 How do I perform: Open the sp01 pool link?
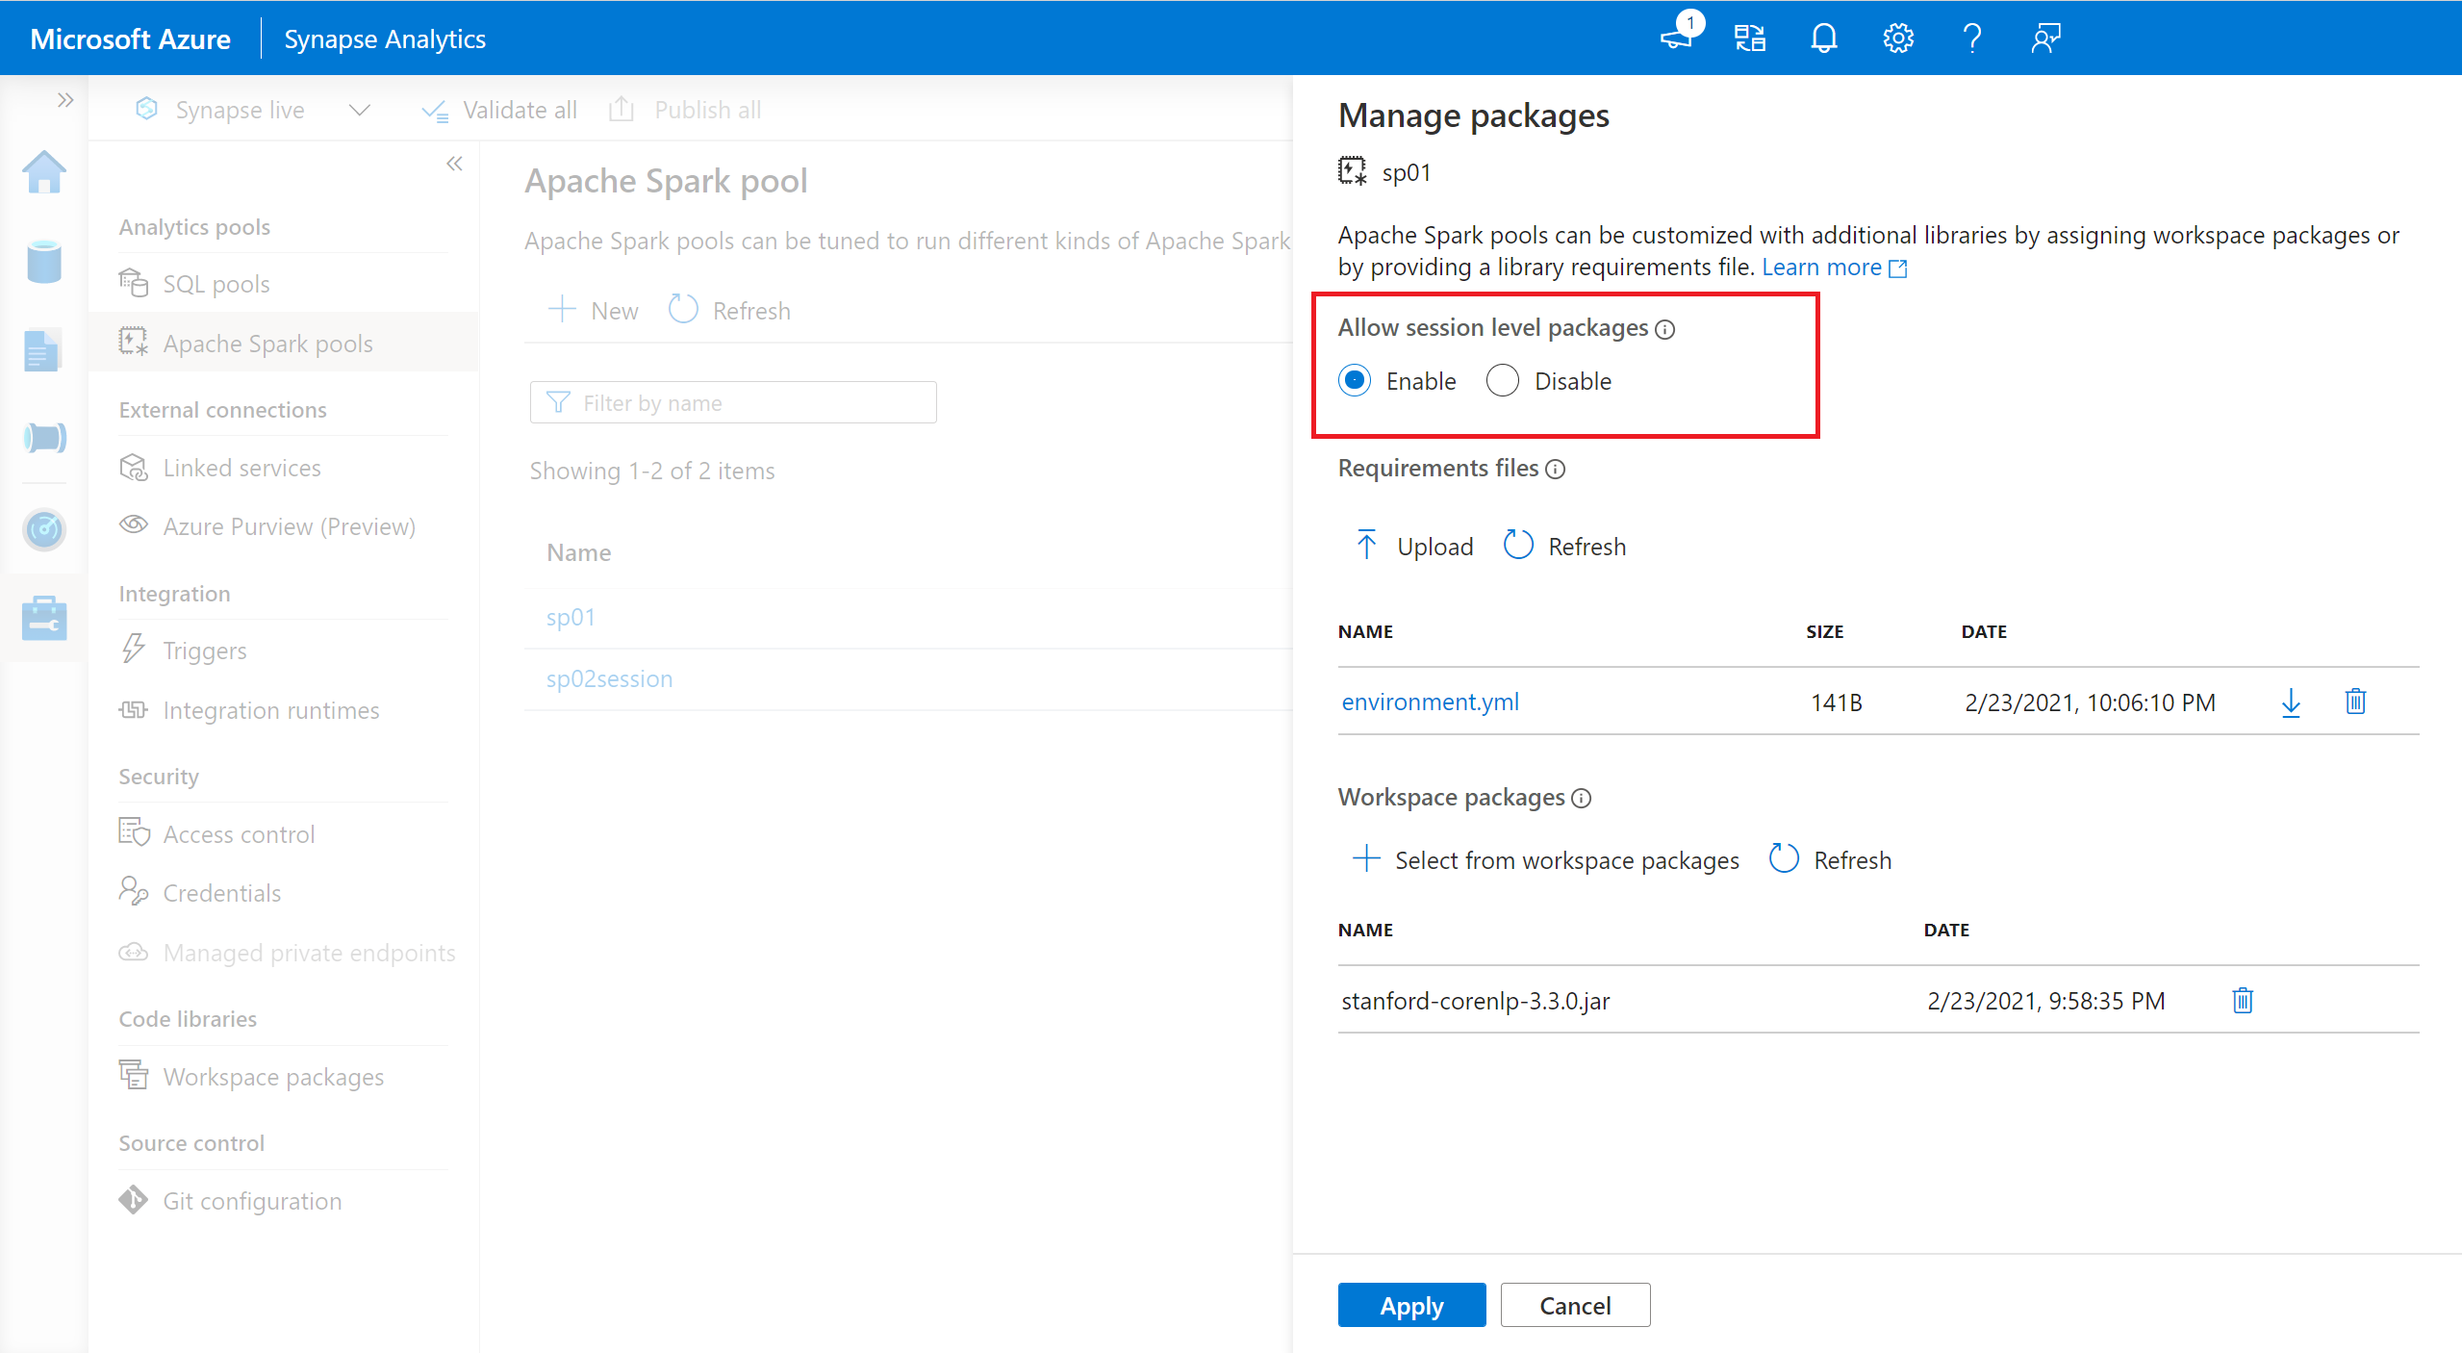click(x=571, y=617)
